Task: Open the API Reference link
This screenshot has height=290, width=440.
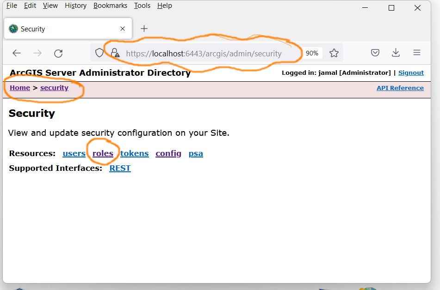Action: click(400, 88)
